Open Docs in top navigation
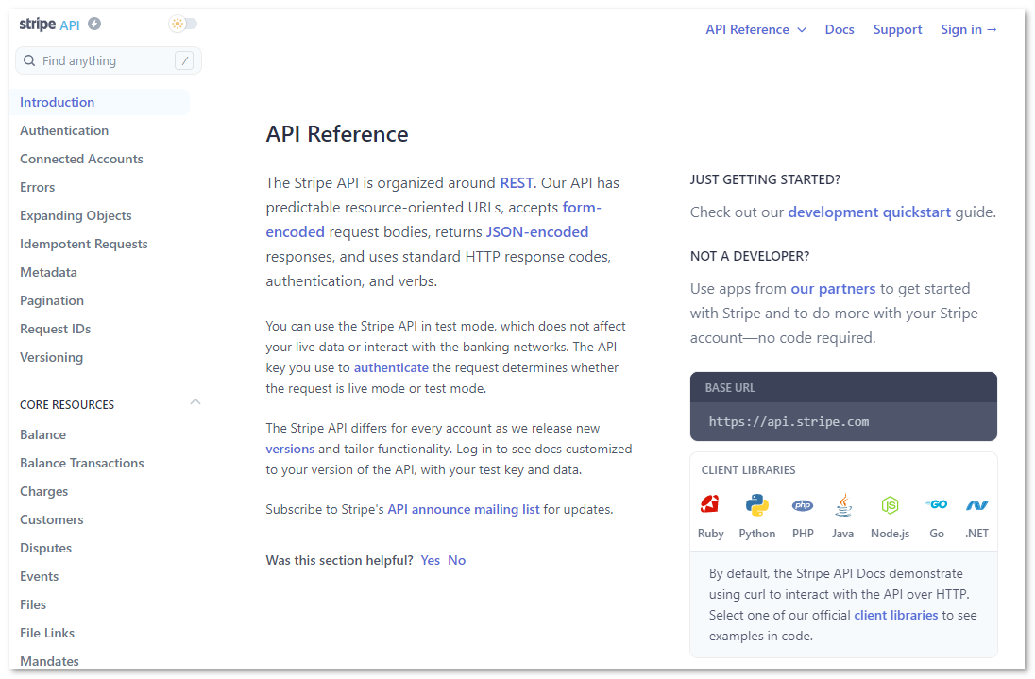The height and width of the screenshot is (679, 1035). pos(839,29)
